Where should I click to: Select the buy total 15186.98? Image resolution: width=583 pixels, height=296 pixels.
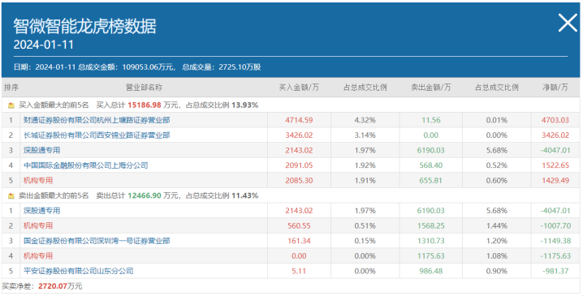tap(145, 105)
